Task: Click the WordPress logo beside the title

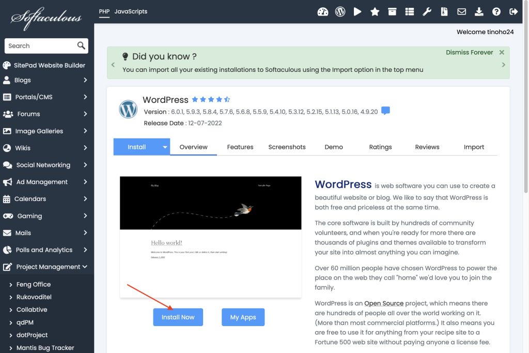Action: pos(128,110)
